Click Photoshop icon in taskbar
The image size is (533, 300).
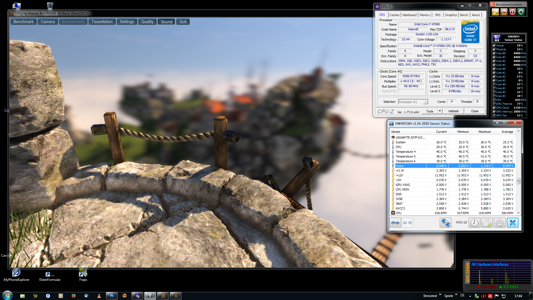(x=112, y=296)
